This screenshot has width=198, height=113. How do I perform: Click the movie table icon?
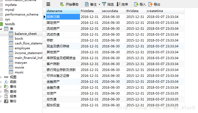11,67
